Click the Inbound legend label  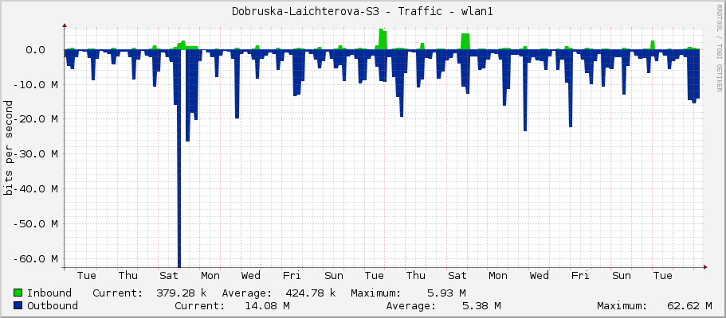(49, 293)
